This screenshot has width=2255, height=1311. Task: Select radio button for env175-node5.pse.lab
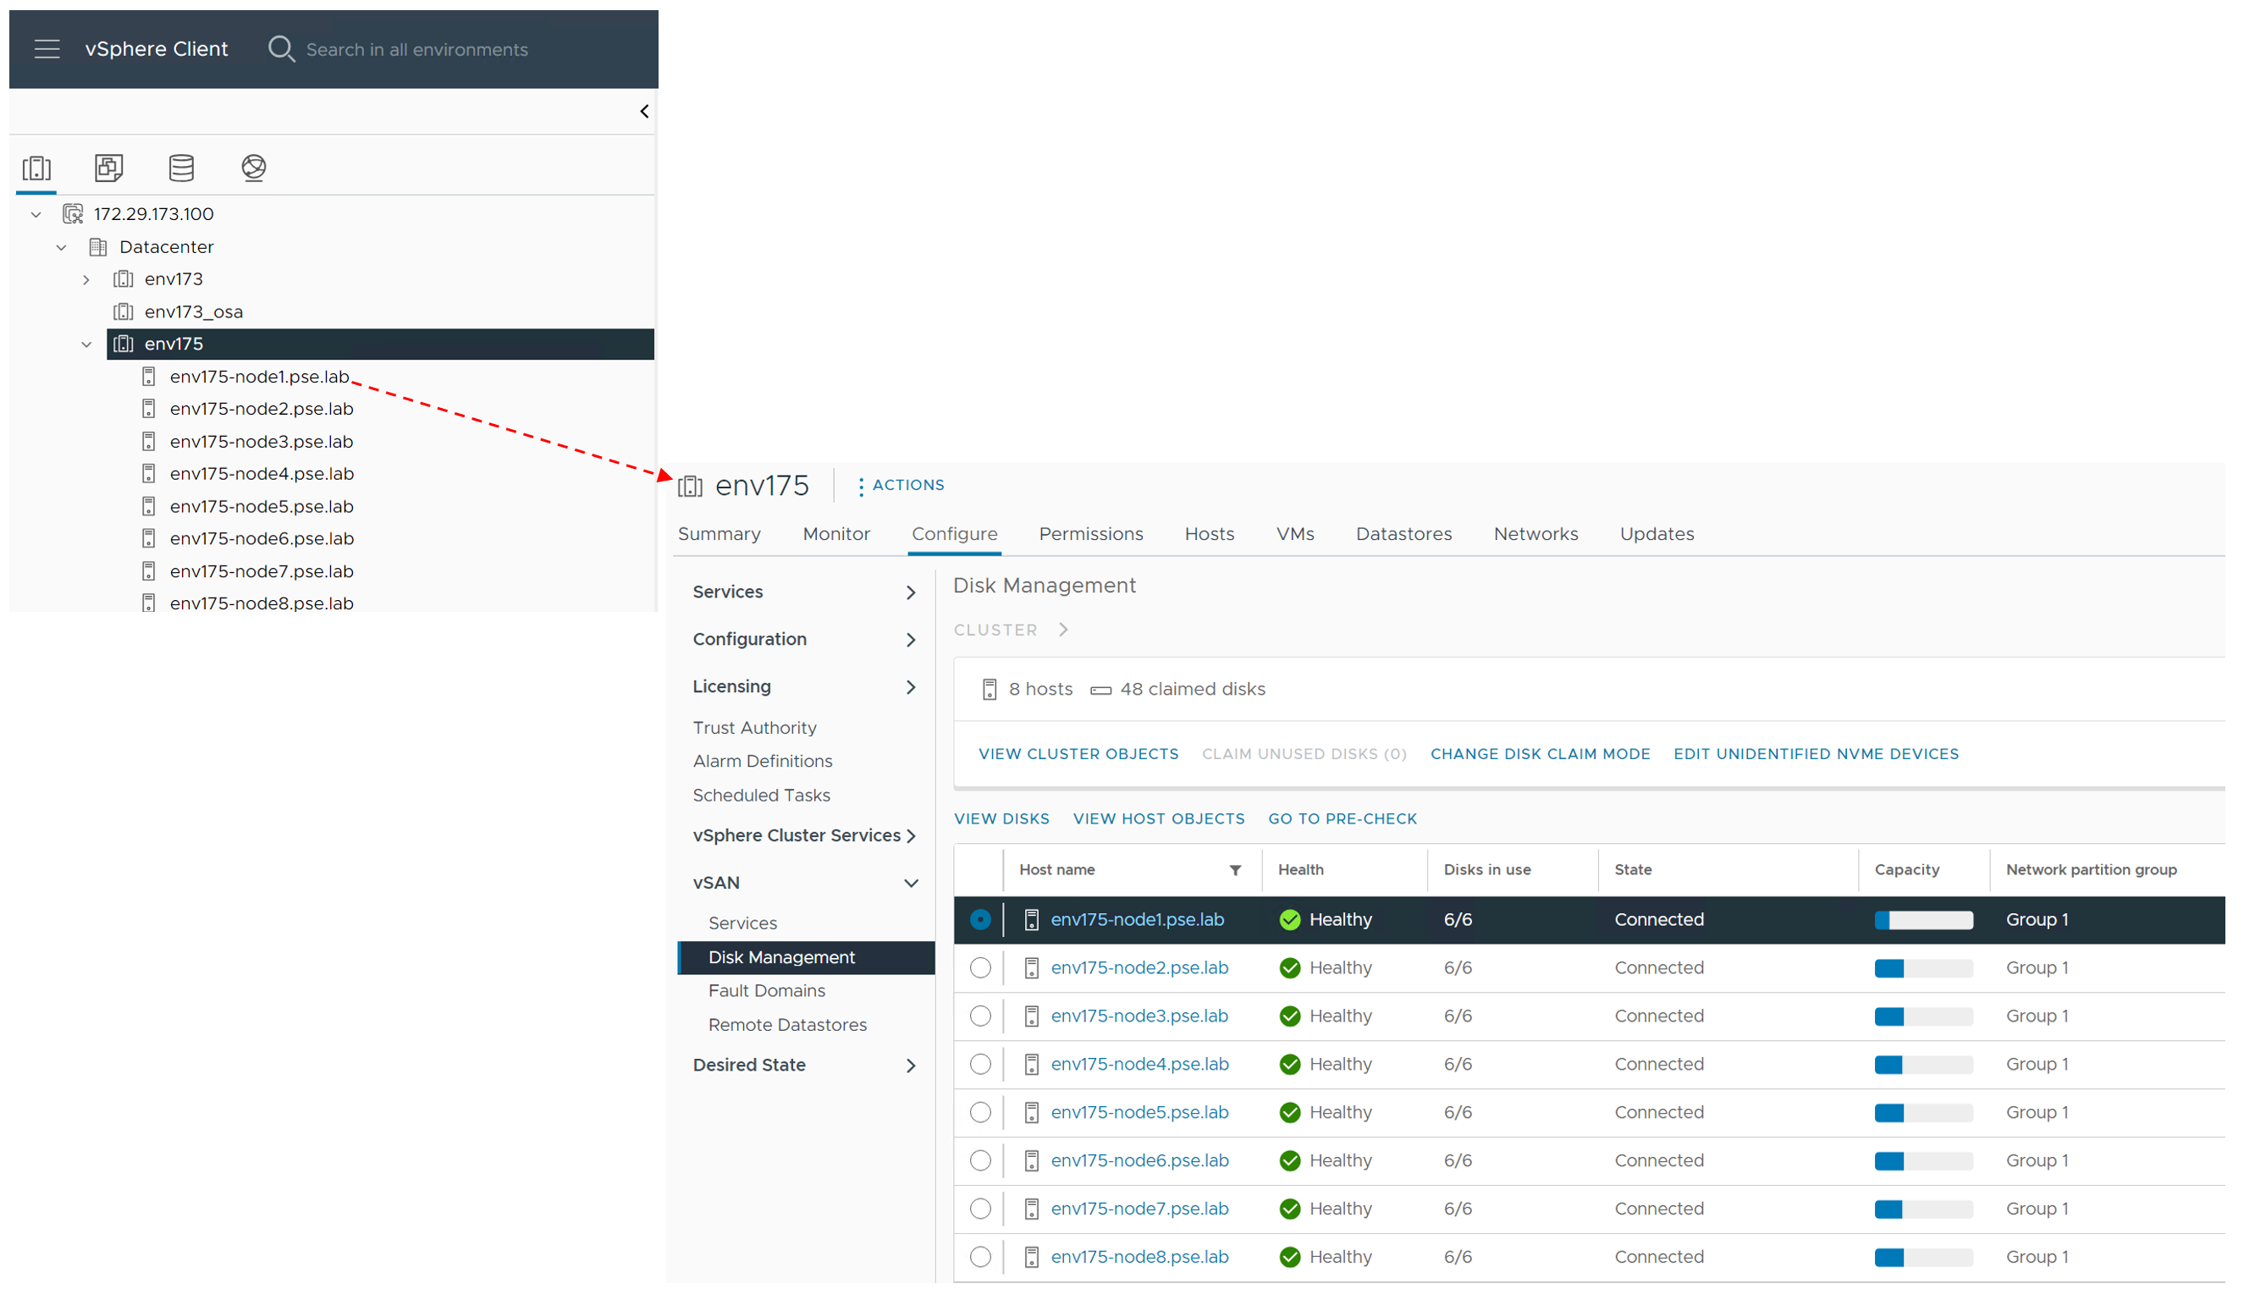[982, 1114]
